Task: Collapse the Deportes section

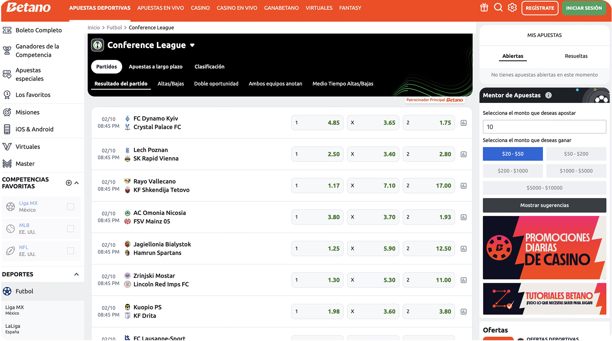Action: tap(77, 274)
